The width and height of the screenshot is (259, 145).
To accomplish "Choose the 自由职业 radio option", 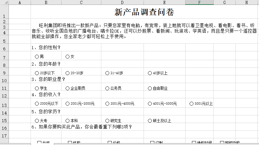I will point(150,88).
